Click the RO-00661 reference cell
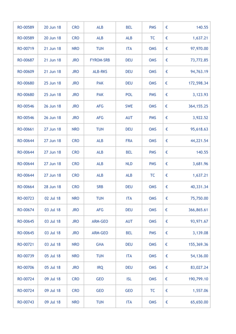The height and width of the screenshot is (334, 236). click(26, 129)
